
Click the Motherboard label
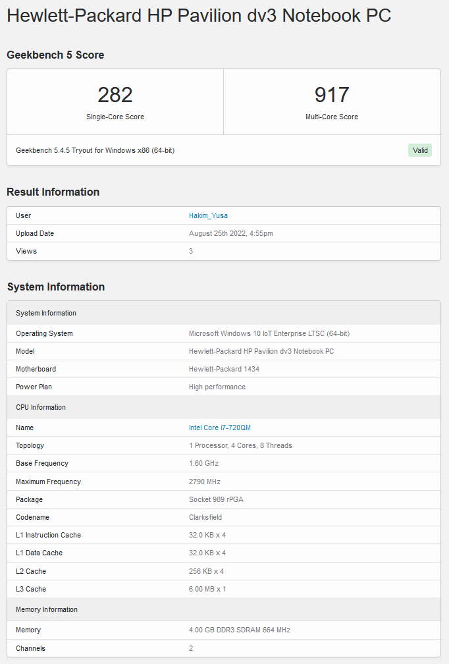coord(36,370)
